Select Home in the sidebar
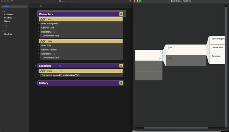This screenshot has width=229, height=132. 14,6
